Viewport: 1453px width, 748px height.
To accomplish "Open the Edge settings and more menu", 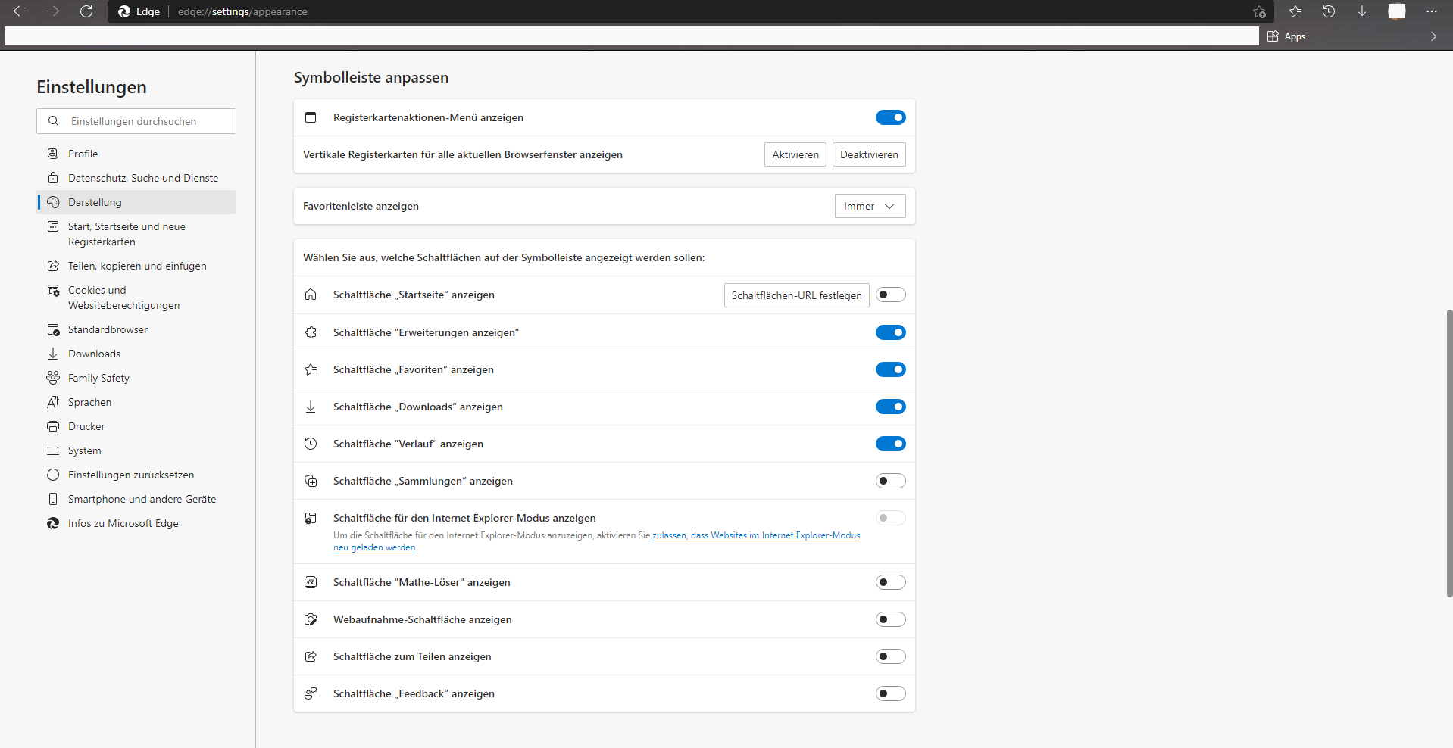I will coord(1431,11).
